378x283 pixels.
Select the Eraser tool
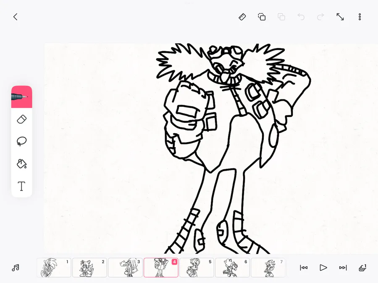(x=22, y=119)
